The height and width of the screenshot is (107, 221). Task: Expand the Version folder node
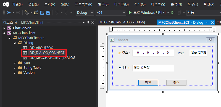click(15, 73)
